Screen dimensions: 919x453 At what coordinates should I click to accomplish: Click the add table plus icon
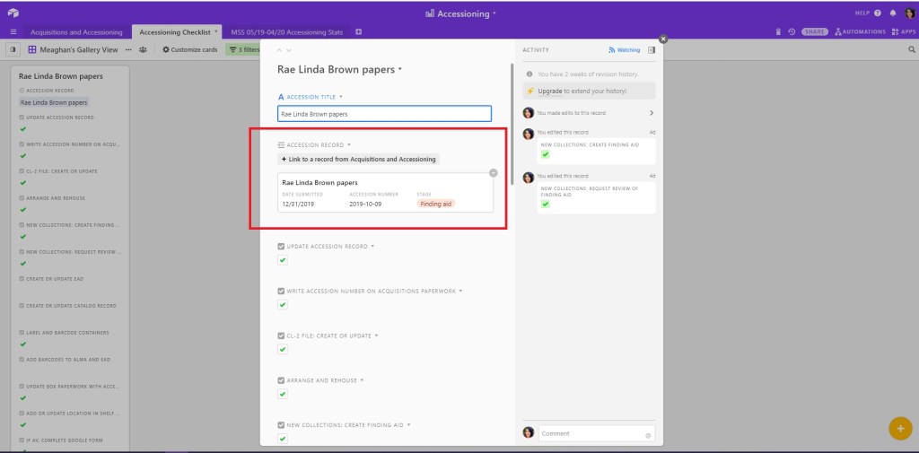[359, 32]
